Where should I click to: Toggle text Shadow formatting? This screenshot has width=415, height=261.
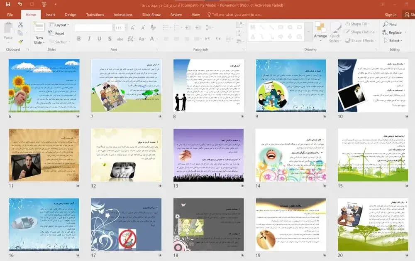[110, 39]
